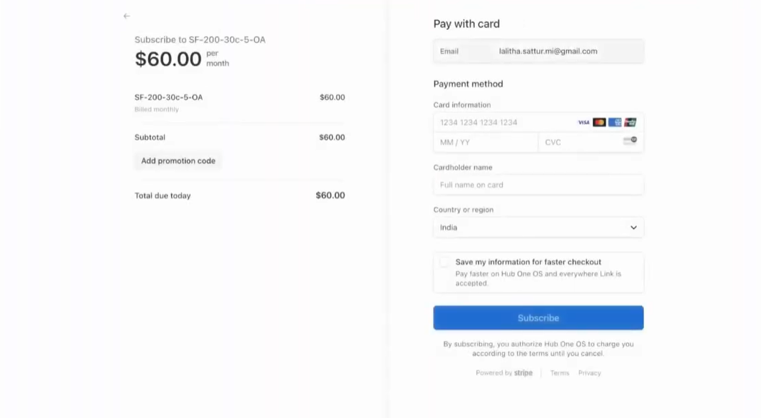
Task: Open the Privacy link
Action: point(589,373)
